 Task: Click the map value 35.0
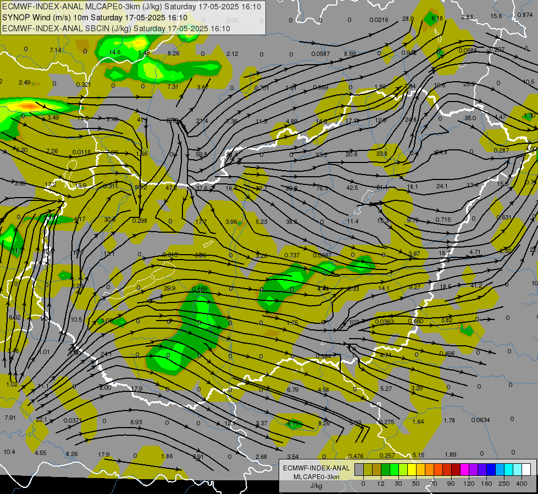pyautogui.click(x=470, y=118)
